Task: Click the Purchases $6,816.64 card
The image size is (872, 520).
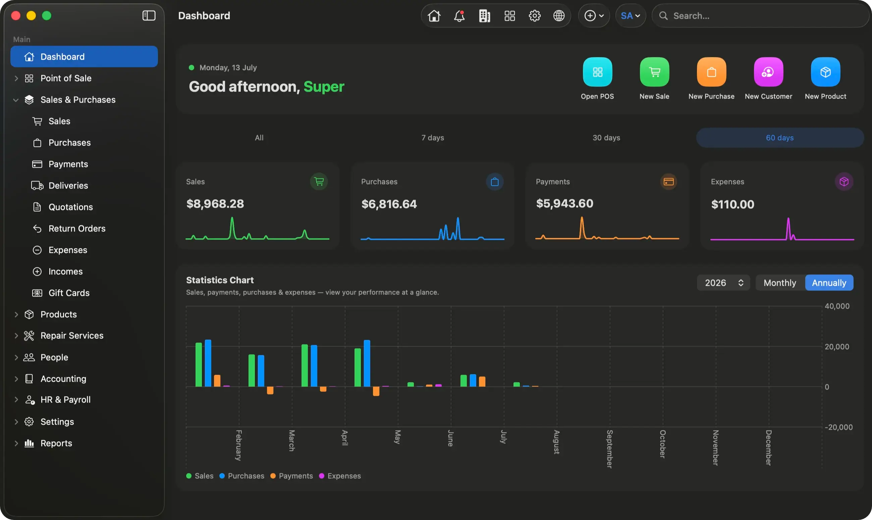Action: click(433, 206)
